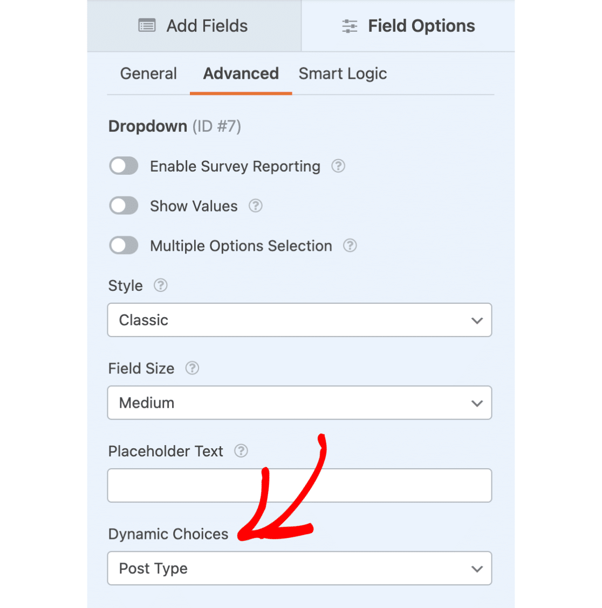Image resolution: width=602 pixels, height=608 pixels.
Task: Enable the Survey Reporting toggle
Action: pyautogui.click(x=124, y=166)
